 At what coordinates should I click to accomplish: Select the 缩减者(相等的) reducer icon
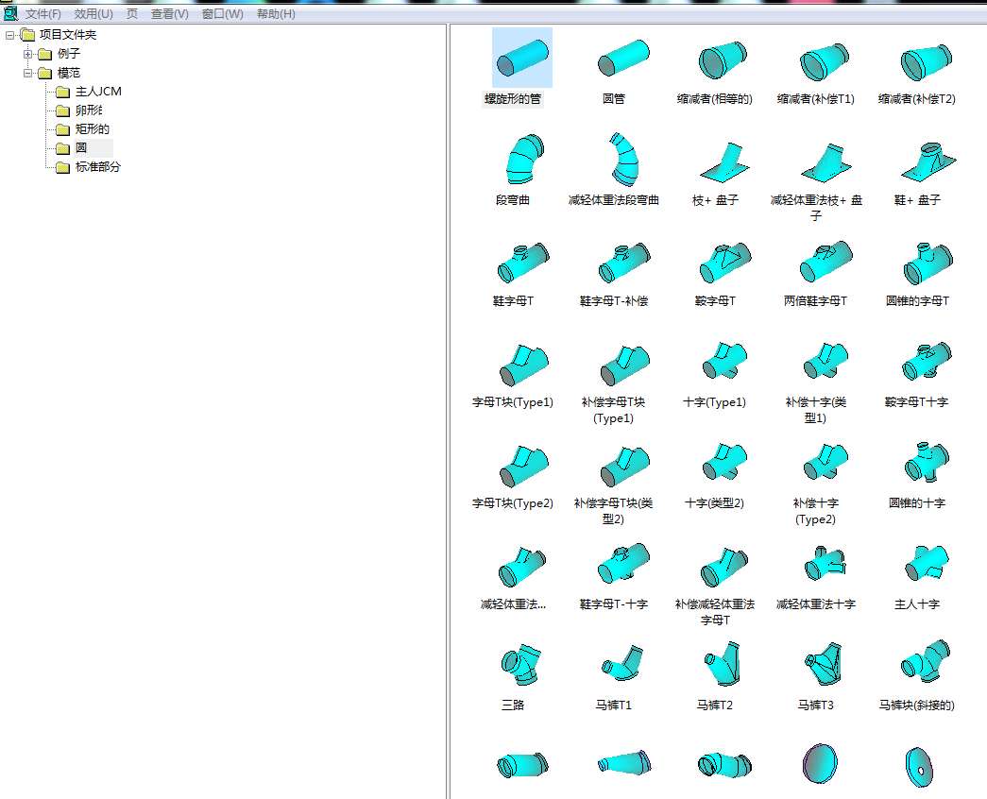point(722,60)
